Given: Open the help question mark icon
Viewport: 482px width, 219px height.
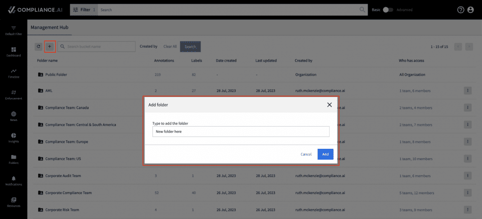Looking at the screenshot, I should pyautogui.click(x=460, y=10).
